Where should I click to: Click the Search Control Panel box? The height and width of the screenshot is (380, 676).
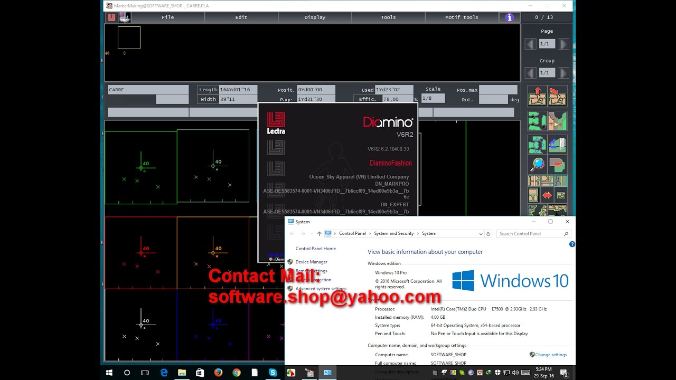[x=533, y=234]
